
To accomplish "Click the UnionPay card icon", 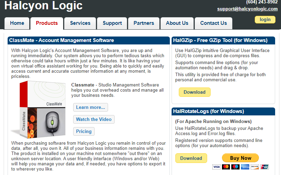I will coord(264,167).
